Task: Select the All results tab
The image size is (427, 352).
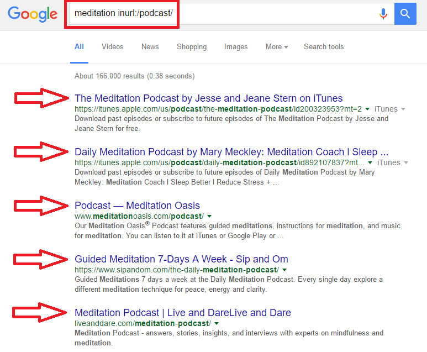Action: coord(79,46)
